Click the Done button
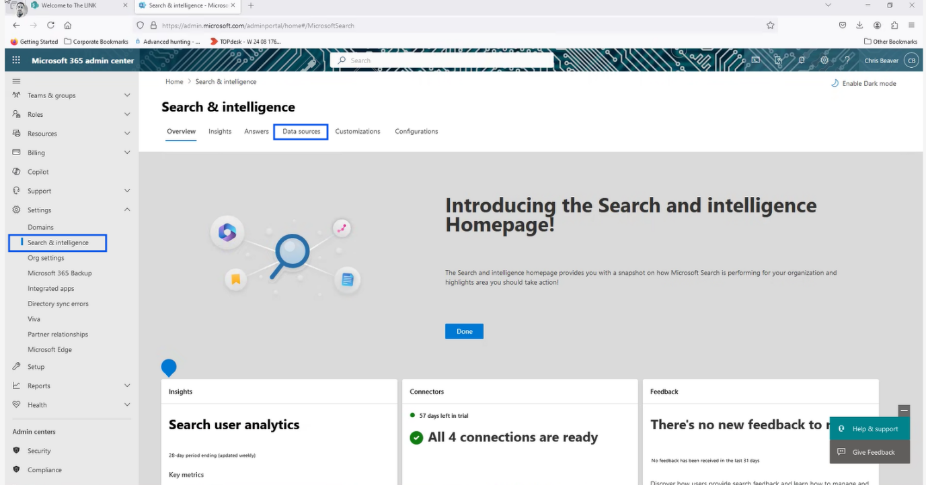This screenshot has width=926, height=485. tap(464, 331)
